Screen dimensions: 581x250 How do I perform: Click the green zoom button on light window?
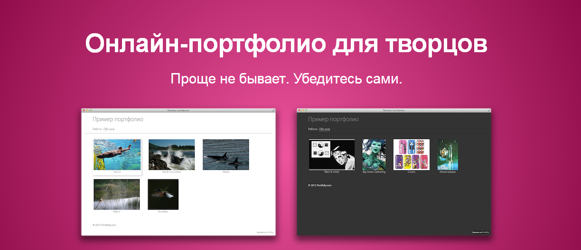coord(90,111)
